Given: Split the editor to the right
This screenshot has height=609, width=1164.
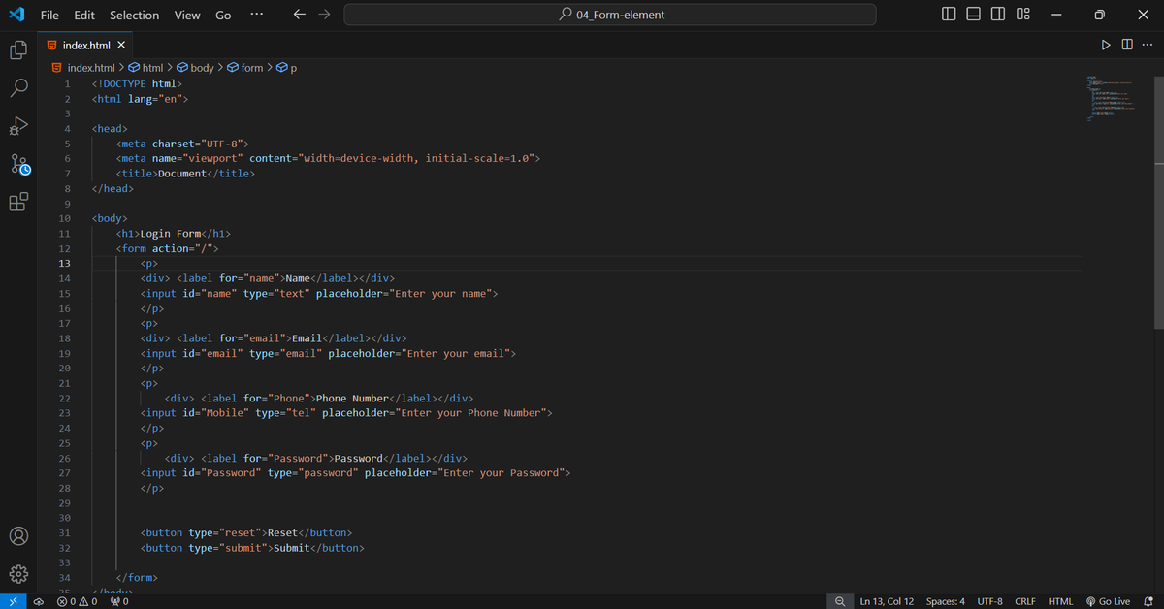Looking at the screenshot, I should 1126,45.
